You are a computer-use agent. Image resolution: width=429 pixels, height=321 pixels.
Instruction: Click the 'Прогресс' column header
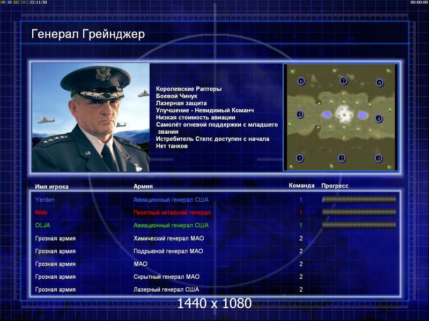click(335, 186)
